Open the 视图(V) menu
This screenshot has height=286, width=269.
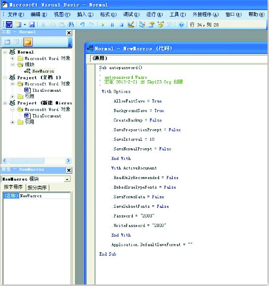(x=62, y=15)
